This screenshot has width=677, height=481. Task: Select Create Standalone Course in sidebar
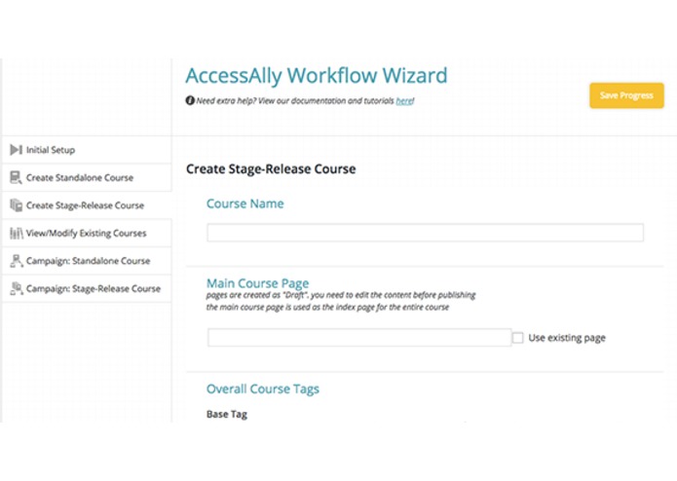click(87, 177)
